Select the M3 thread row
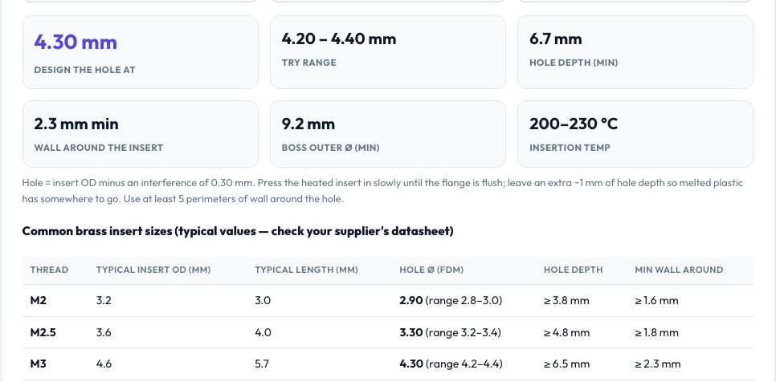 click(388, 364)
